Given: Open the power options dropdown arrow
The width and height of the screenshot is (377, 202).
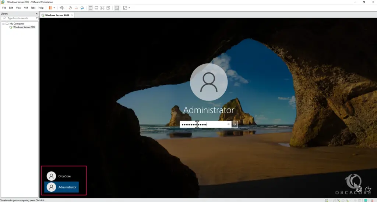Looking at the screenshot, I should pyautogui.click(x=54, y=8).
